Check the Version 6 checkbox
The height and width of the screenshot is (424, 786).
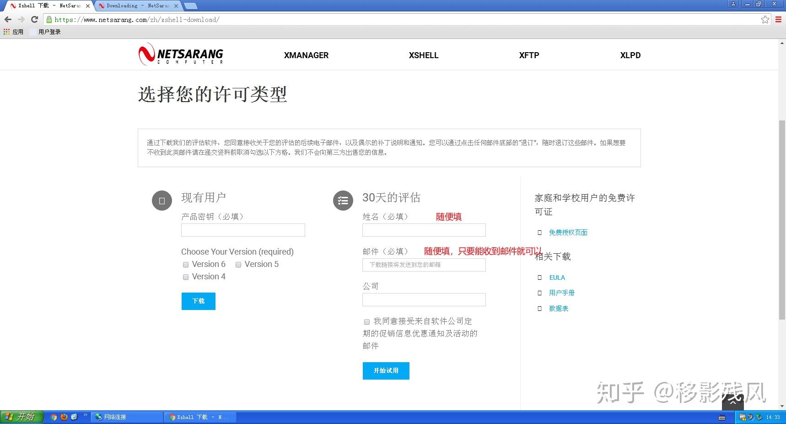186,265
